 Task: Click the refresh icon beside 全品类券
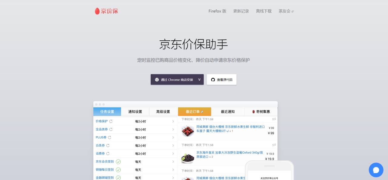[111, 129]
